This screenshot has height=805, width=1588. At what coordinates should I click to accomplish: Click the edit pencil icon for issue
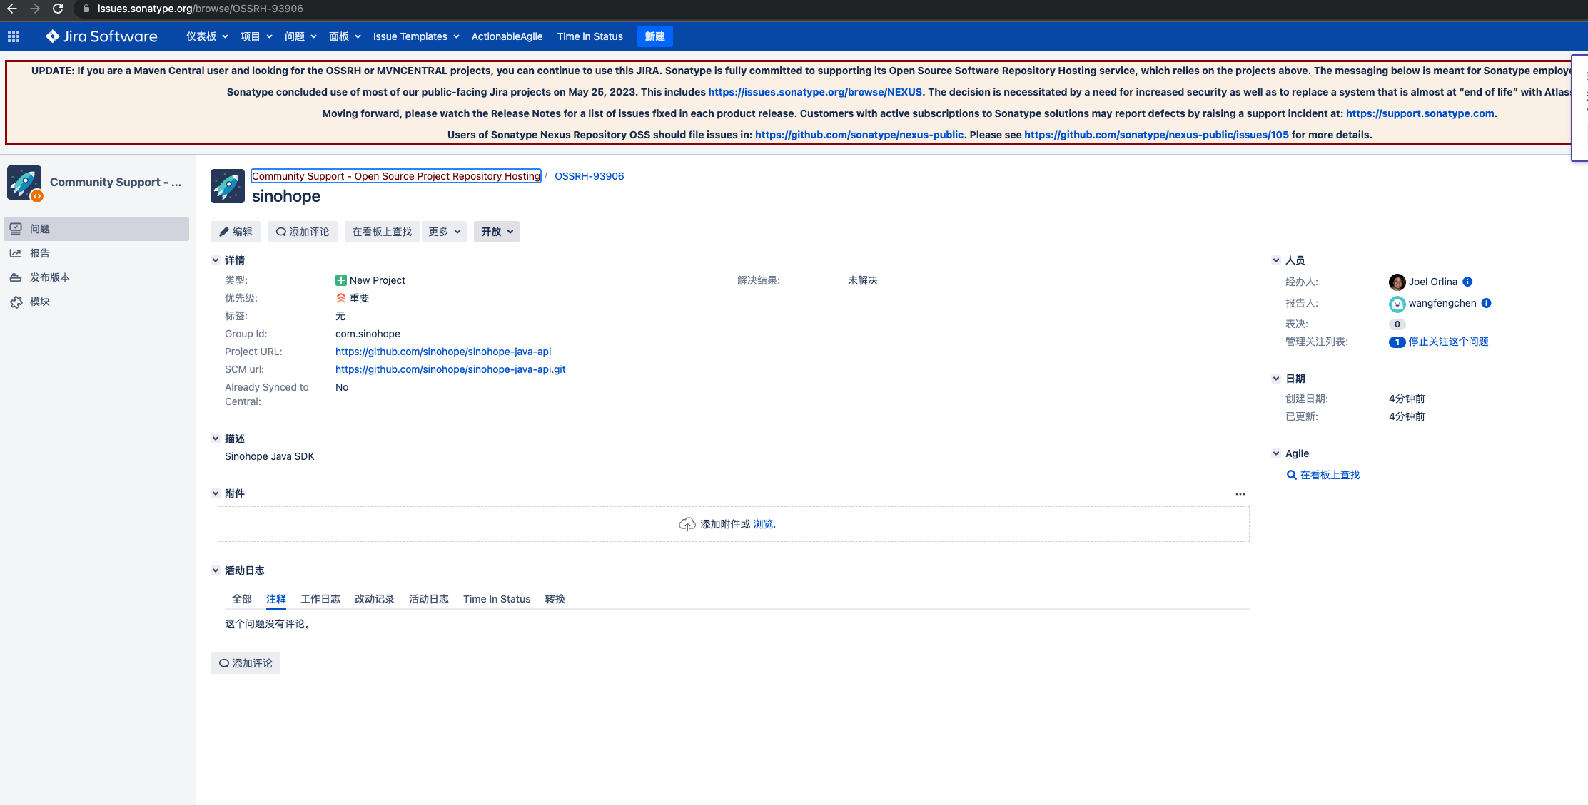pos(224,231)
